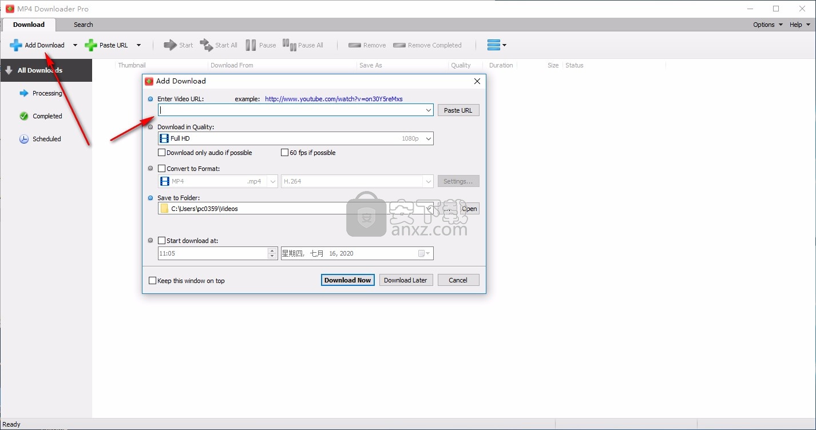
Task: Click the YouTube example URL link
Action: [x=334, y=99]
